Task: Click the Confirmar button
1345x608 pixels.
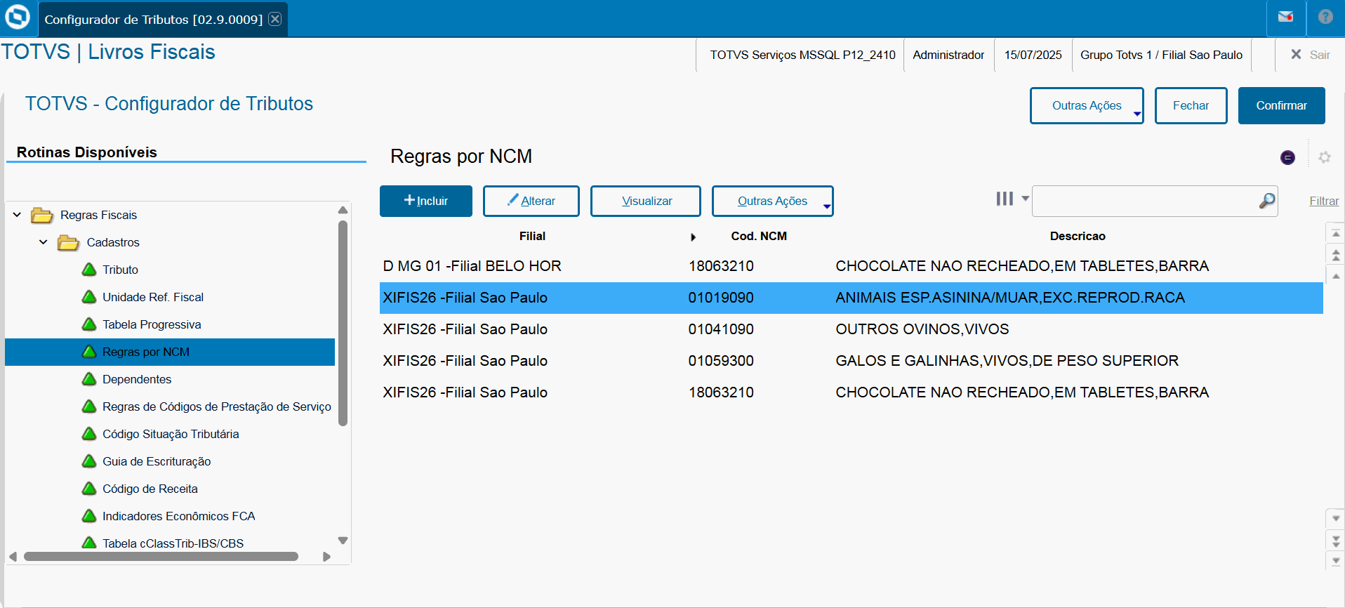Action: (1281, 105)
